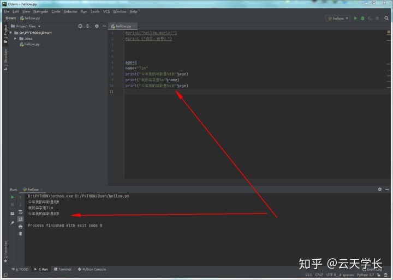Open the Help menu
Image resolution: width=393 pixels, height=280 pixels.
click(133, 11)
